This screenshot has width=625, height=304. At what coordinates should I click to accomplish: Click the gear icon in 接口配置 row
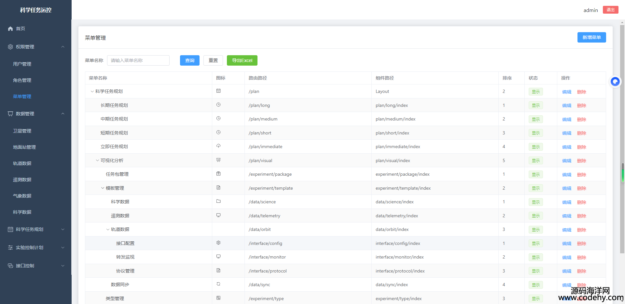(x=218, y=243)
